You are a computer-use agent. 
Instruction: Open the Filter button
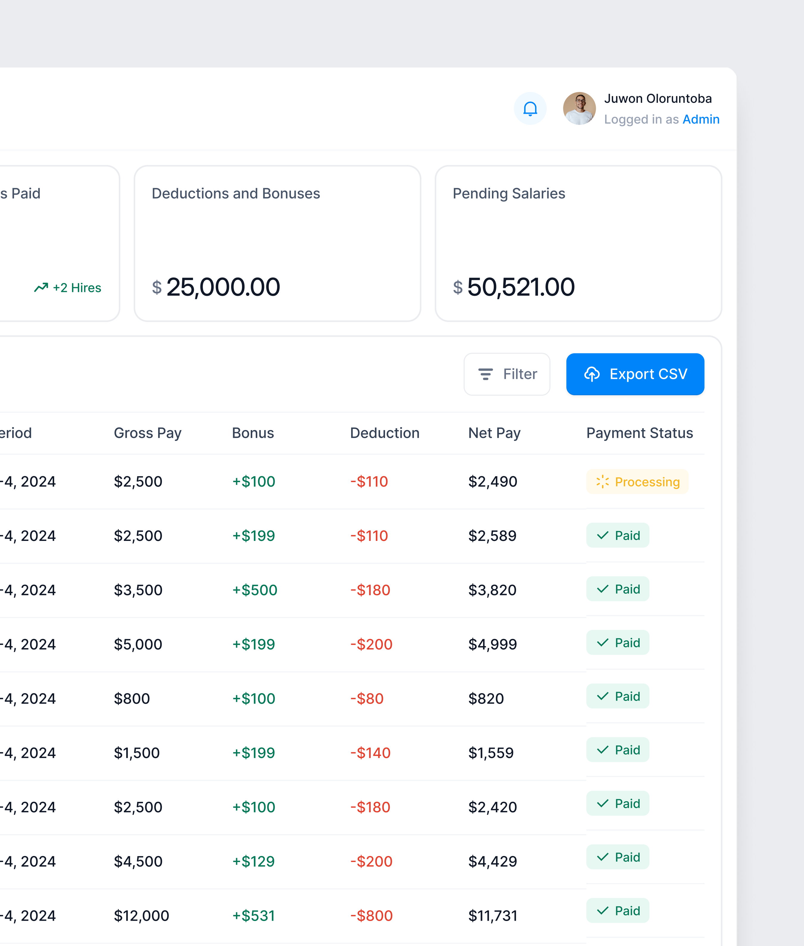[507, 374]
